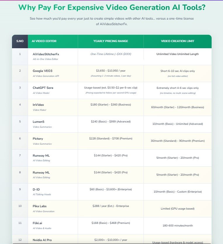Click the YEARLY PRICING RANGE column header
223x244 pixels.
point(110,41)
